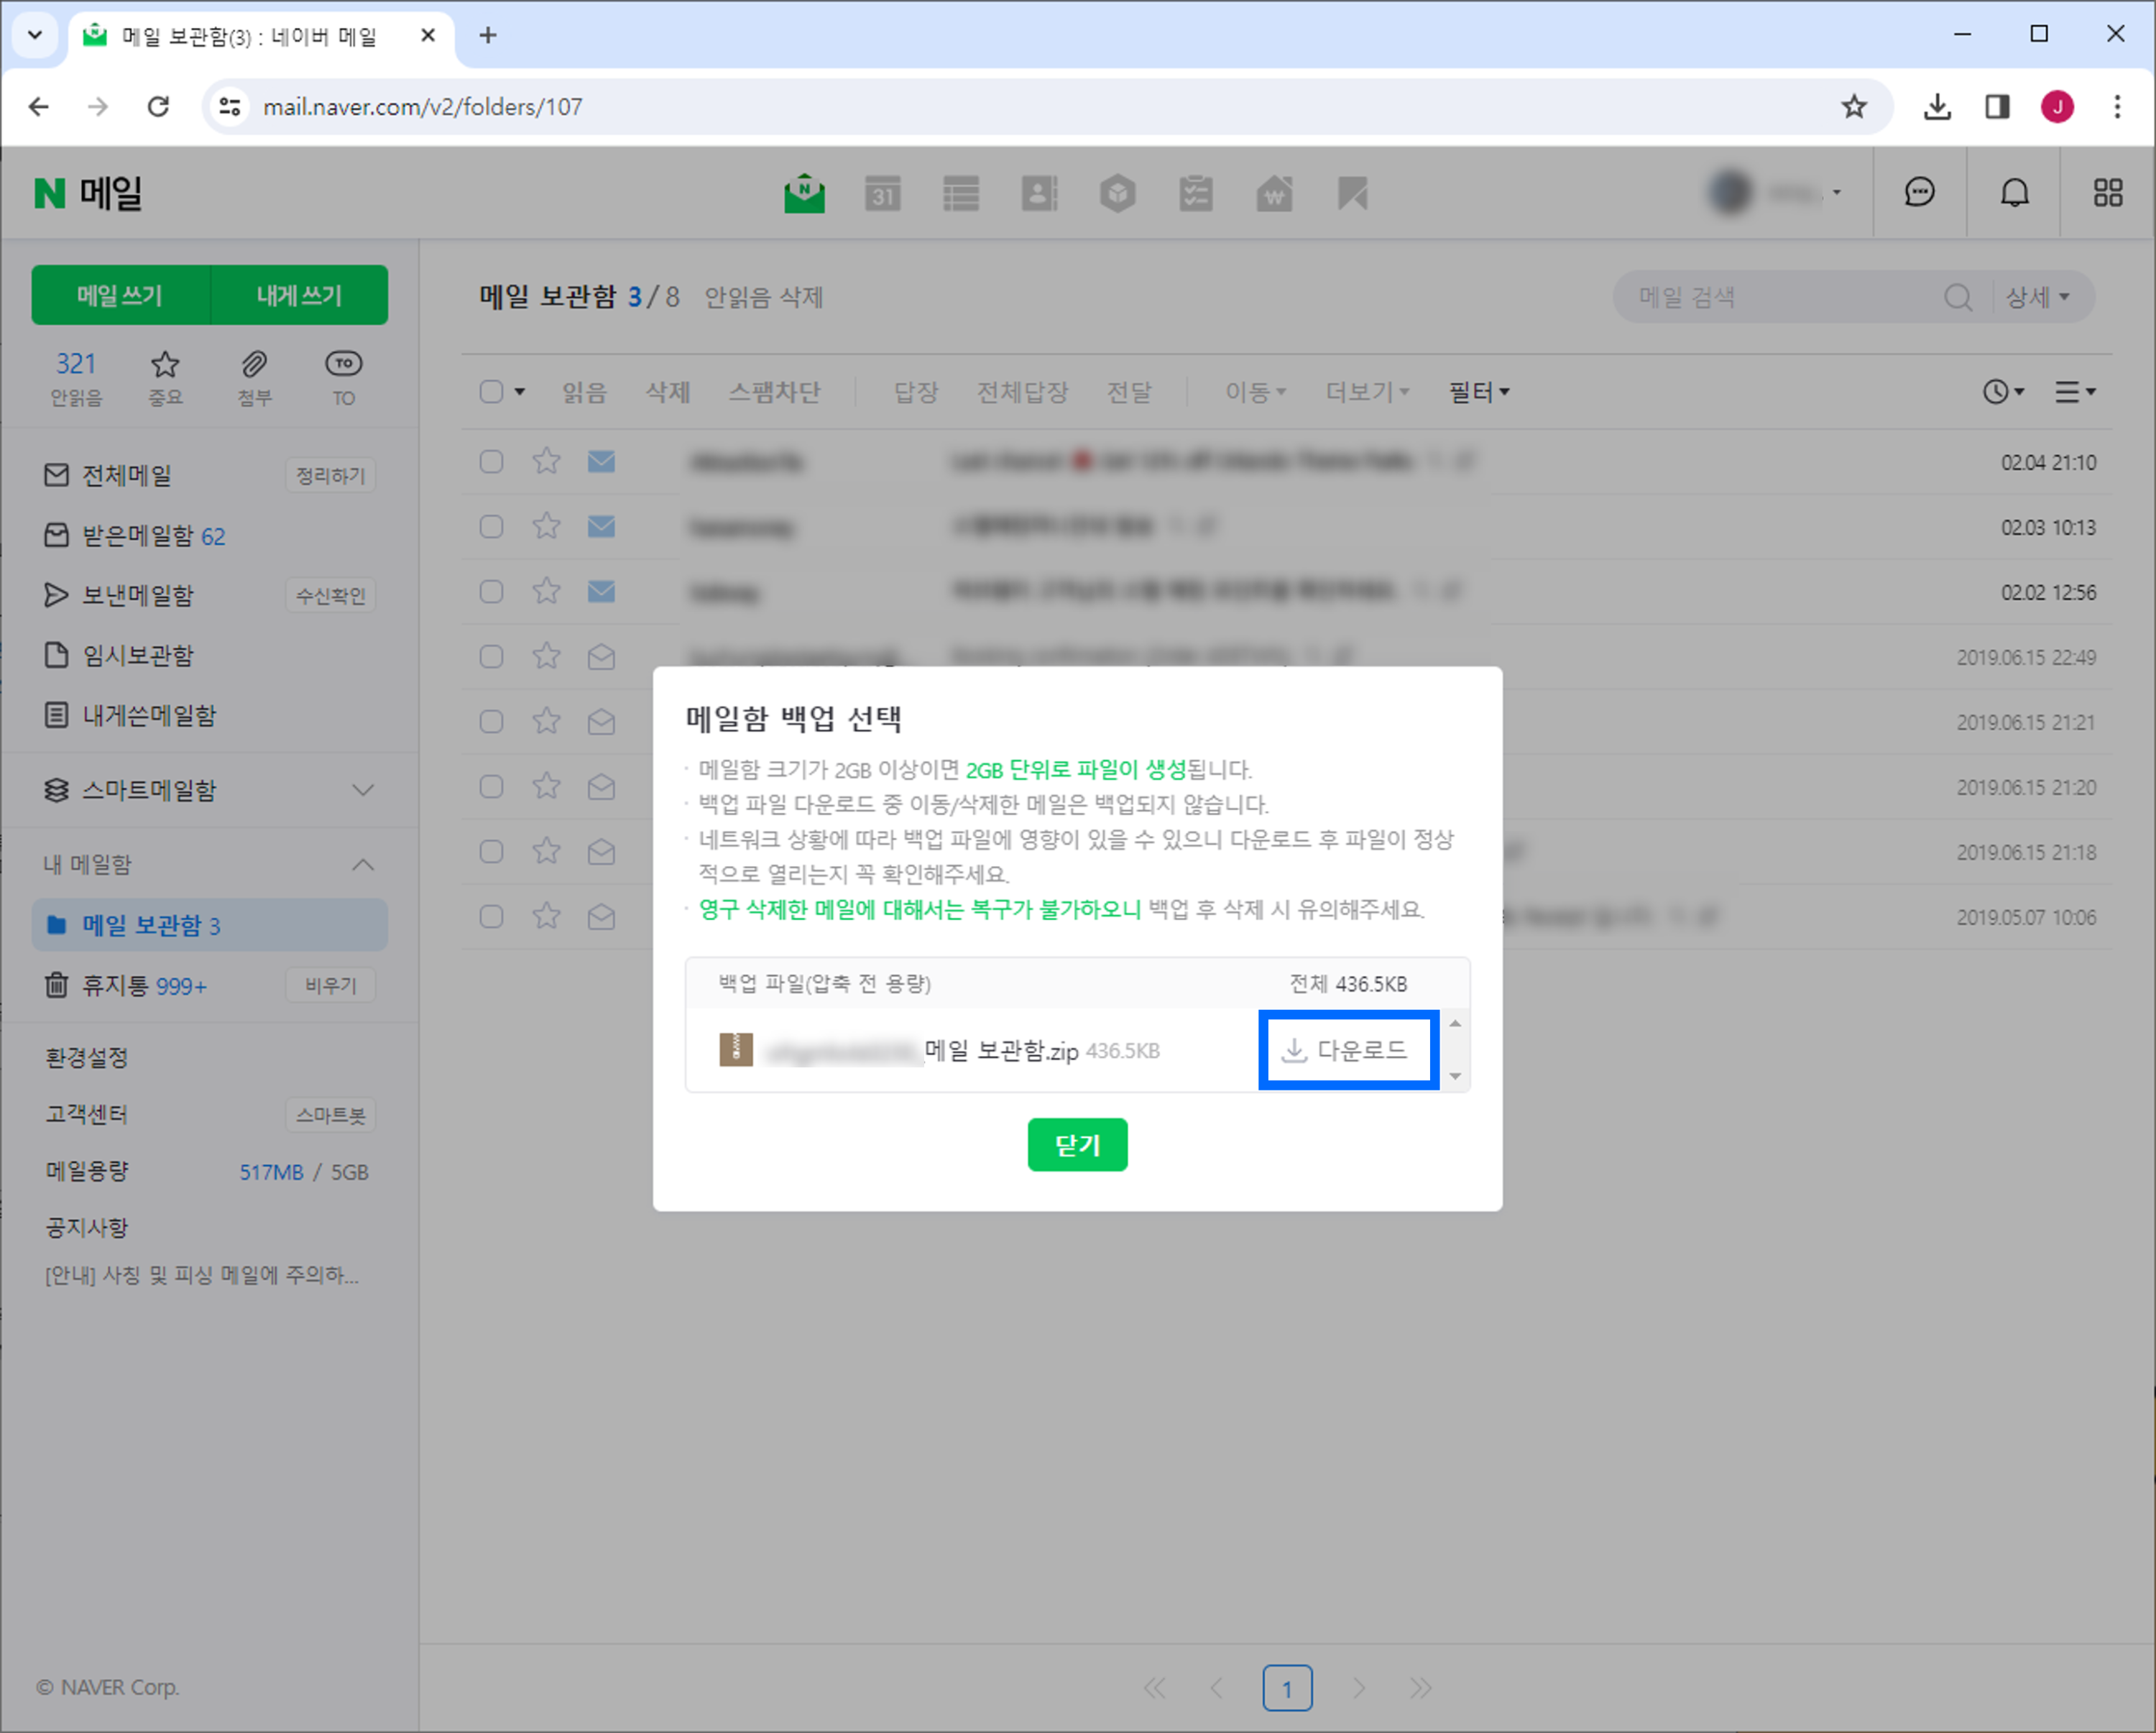Image resolution: width=2156 pixels, height=1733 pixels.
Task: Open the apps grid icon
Action: tap(2109, 192)
